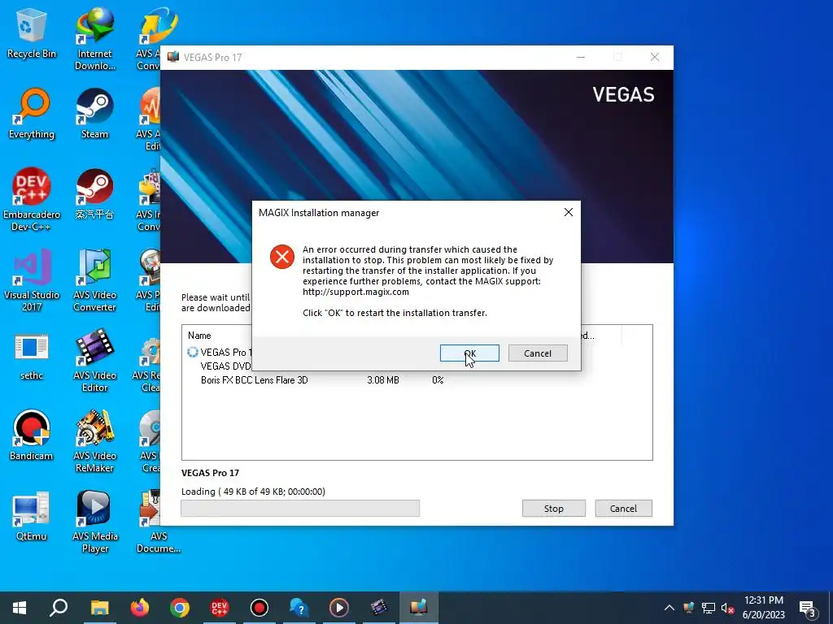
Task: Show hidden system tray icons
Action: point(669,608)
